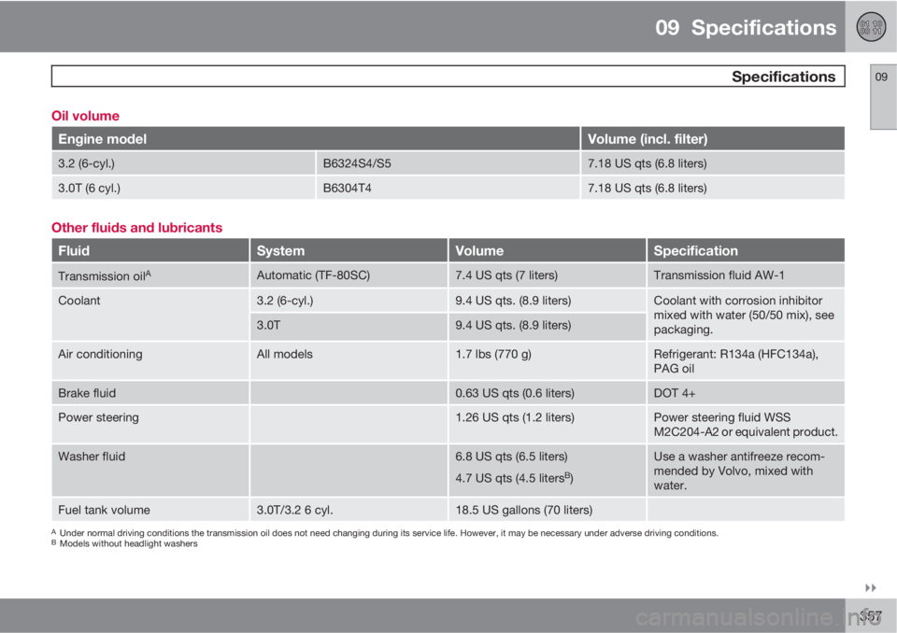Image resolution: width=897 pixels, height=633 pixels.
Task: Click the 'B6324S4/S5' engine code cell
Action: coord(448,163)
